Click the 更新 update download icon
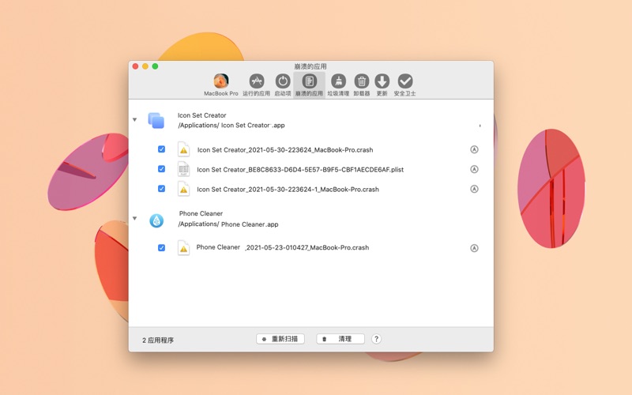Image resolution: width=632 pixels, height=395 pixels. coord(382,81)
